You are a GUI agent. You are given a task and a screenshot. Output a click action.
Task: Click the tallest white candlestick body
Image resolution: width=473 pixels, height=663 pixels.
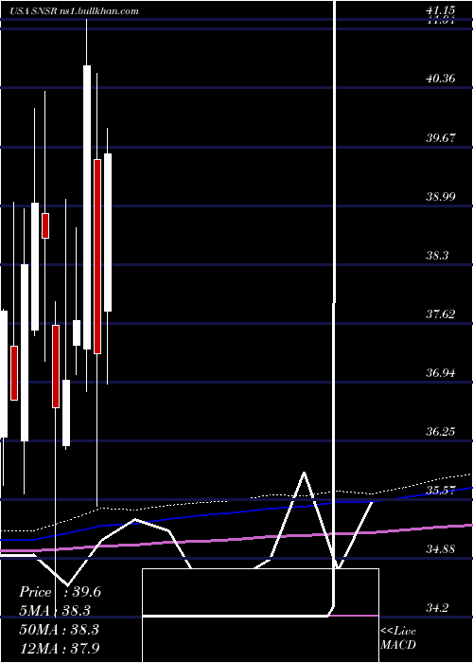[x=87, y=207]
